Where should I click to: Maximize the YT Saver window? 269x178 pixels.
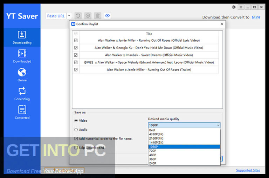click(x=255, y=7)
